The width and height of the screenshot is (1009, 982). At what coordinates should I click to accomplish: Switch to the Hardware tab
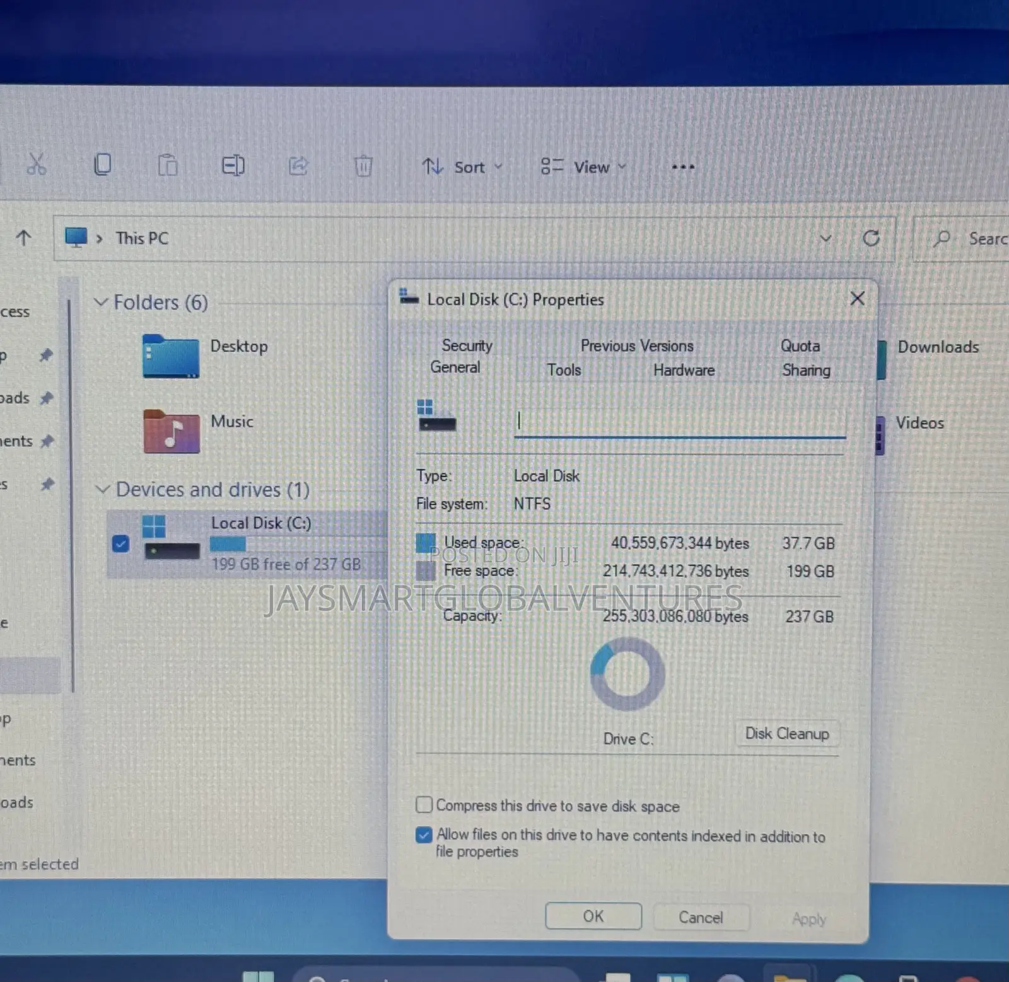tap(684, 370)
